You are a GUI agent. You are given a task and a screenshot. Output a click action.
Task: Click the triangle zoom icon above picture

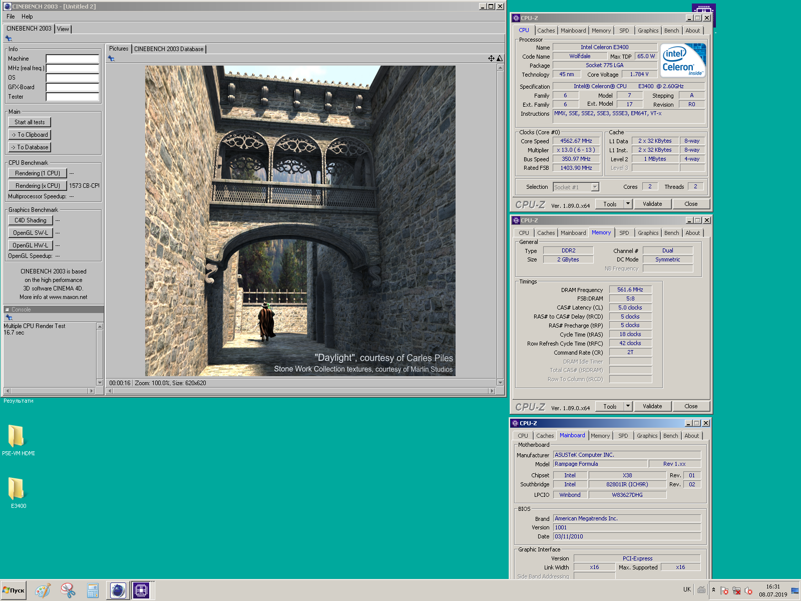[499, 59]
